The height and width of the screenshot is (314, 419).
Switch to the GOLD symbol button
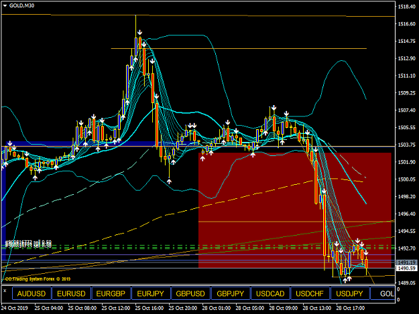pyautogui.click(x=383, y=293)
